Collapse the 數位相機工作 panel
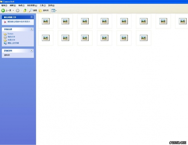The width and height of the screenshot is (188, 145). 32,17
